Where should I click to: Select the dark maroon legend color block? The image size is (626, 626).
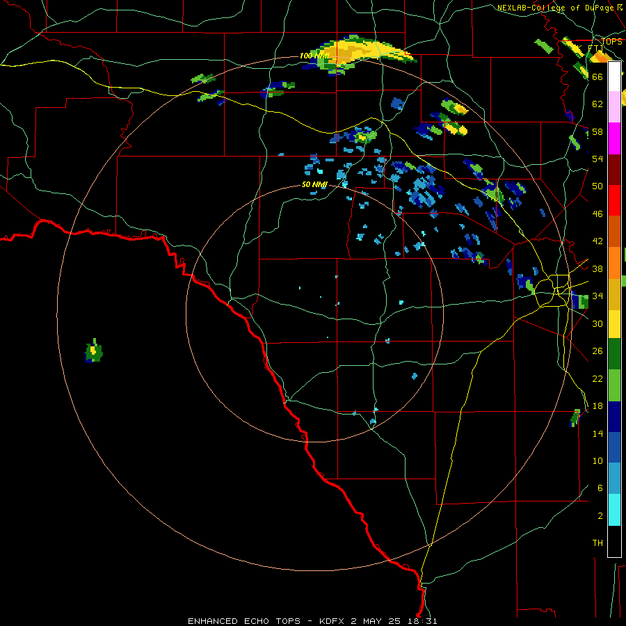coord(614,170)
